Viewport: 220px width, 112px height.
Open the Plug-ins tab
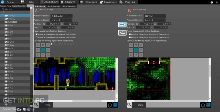pyautogui.click(x=128, y=2)
